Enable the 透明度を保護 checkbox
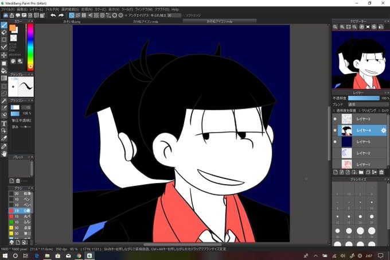The image size is (390, 260). click(x=334, y=110)
